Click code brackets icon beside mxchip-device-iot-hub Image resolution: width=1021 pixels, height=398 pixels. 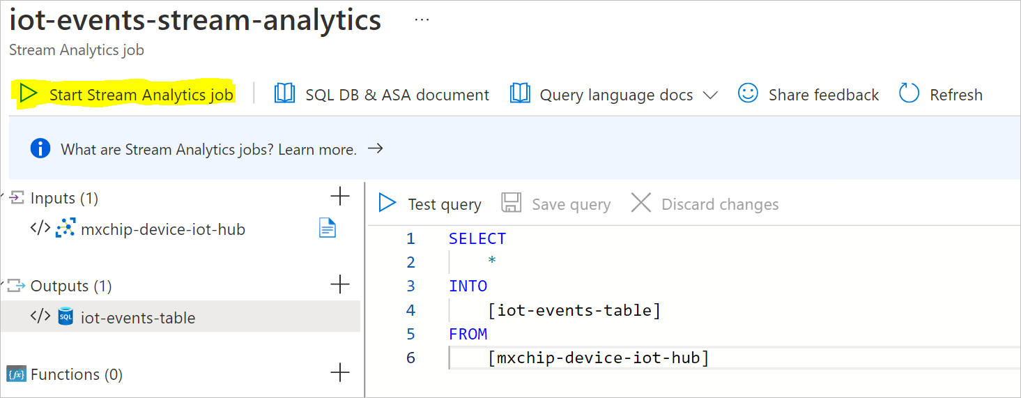click(40, 228)
